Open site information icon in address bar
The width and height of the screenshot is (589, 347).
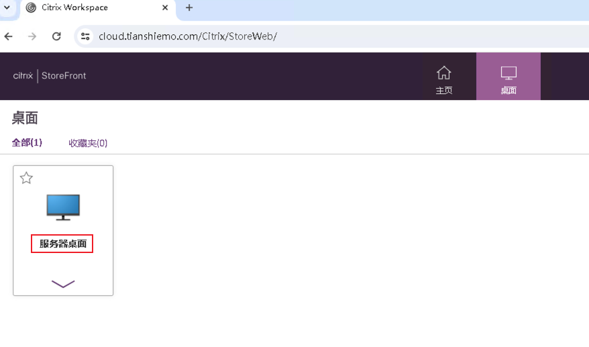(85, 36)
